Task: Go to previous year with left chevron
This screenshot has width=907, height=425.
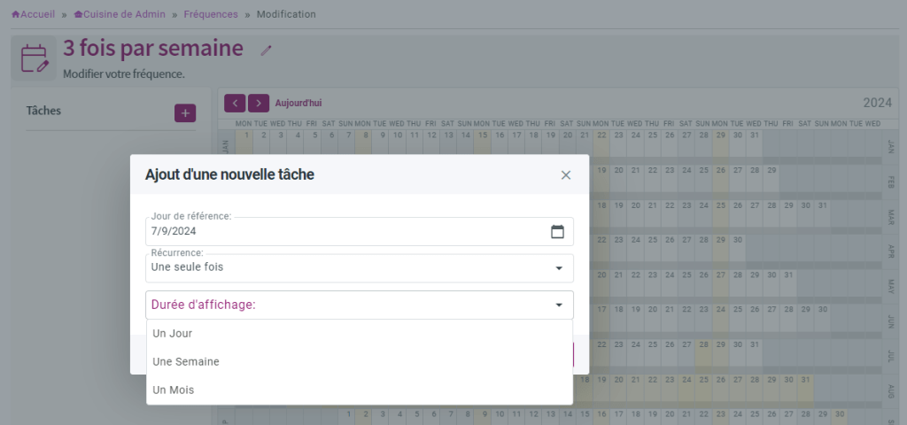Action: coord(235,103)
